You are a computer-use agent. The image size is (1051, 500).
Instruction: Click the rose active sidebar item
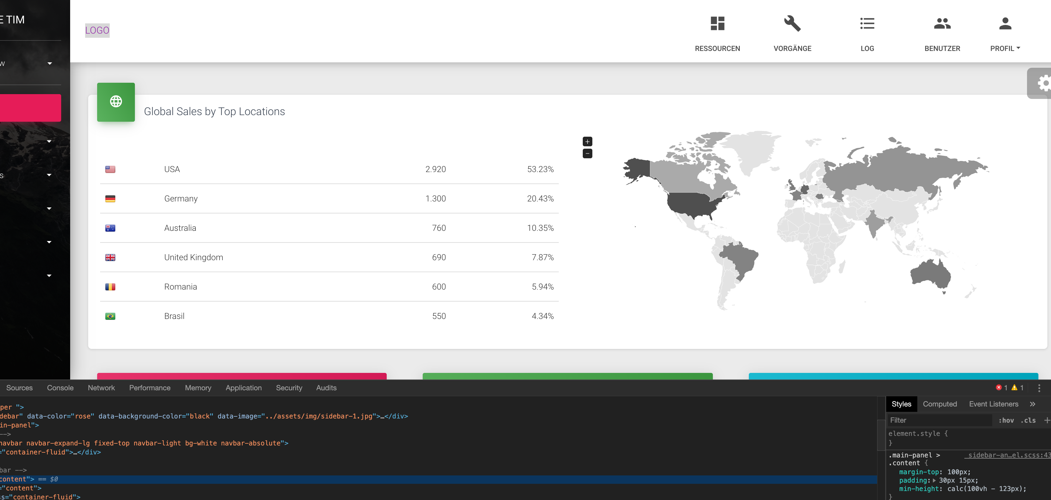click(30, 108)
